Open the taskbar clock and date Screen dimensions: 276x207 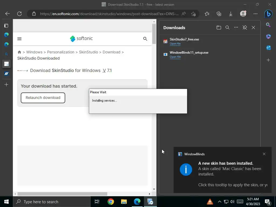click(253, 202)
